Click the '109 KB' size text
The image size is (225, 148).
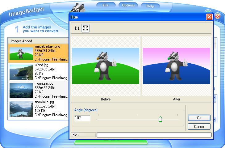coord(40,111)
